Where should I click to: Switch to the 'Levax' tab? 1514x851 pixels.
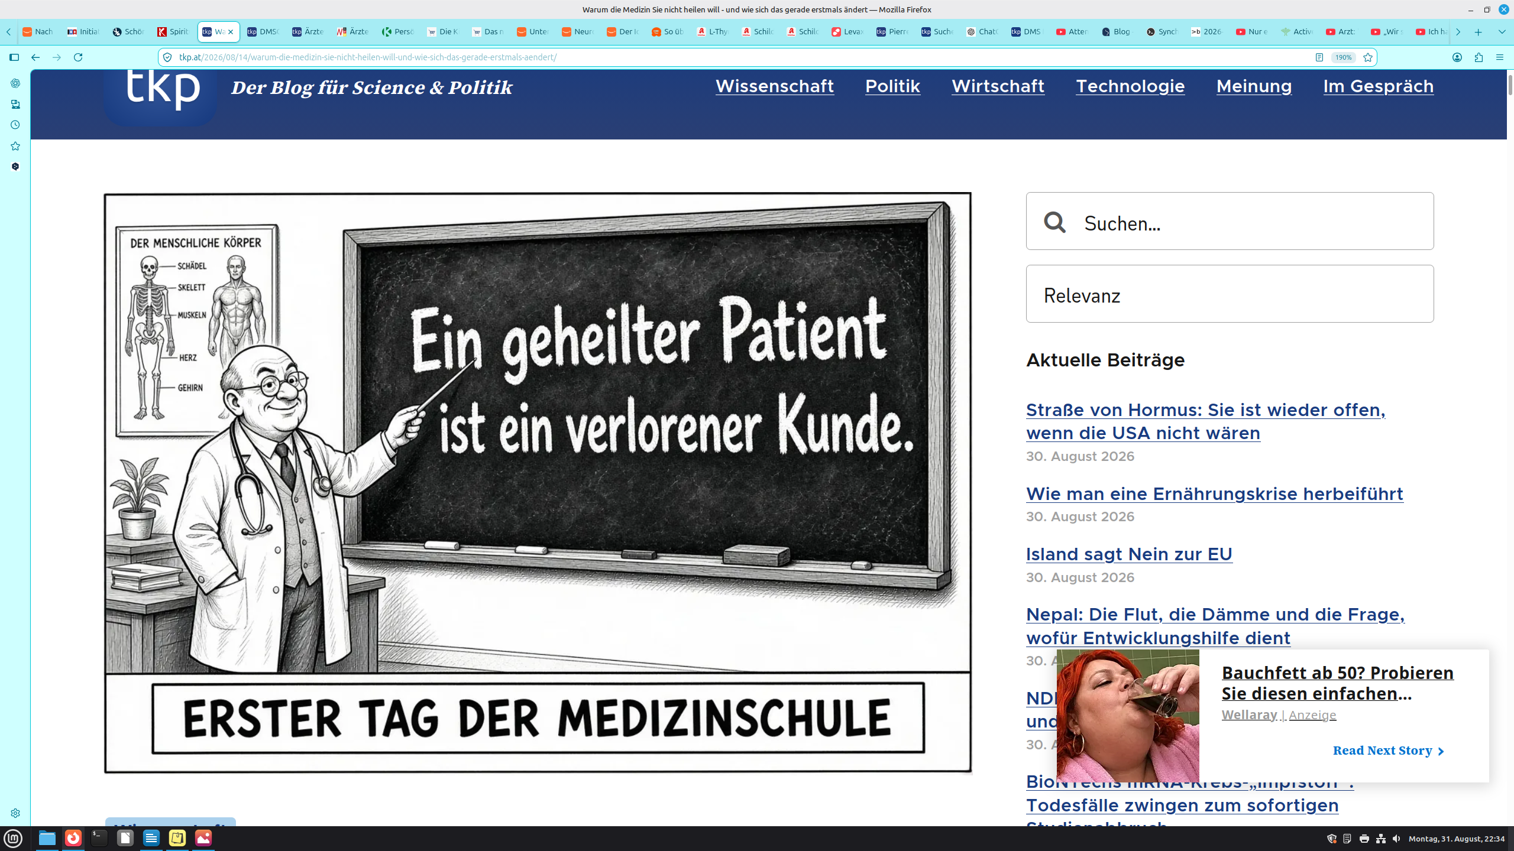tap(847, 32)
